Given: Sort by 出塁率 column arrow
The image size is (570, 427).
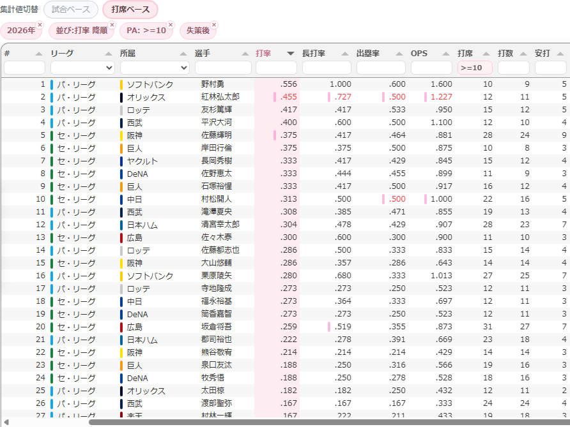Looking at the screenshot, I should tap(399, 54).
